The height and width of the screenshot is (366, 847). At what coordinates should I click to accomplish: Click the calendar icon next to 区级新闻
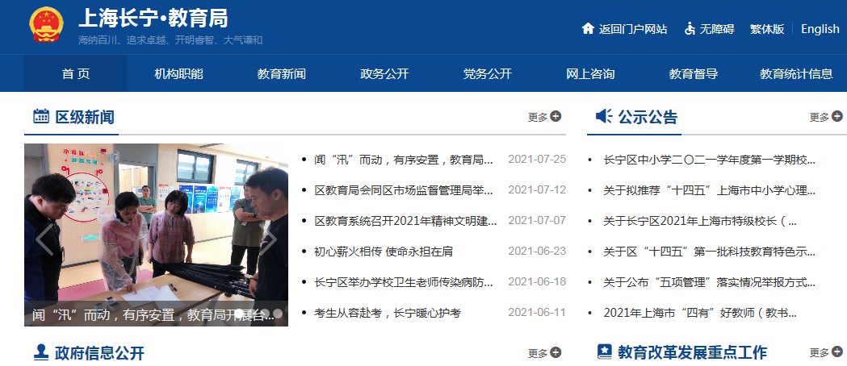click(40, 116)
